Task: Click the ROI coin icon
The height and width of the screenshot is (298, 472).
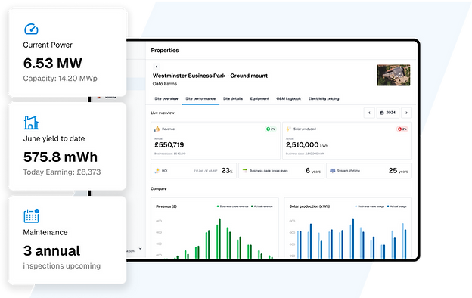Action: [157, 171]
